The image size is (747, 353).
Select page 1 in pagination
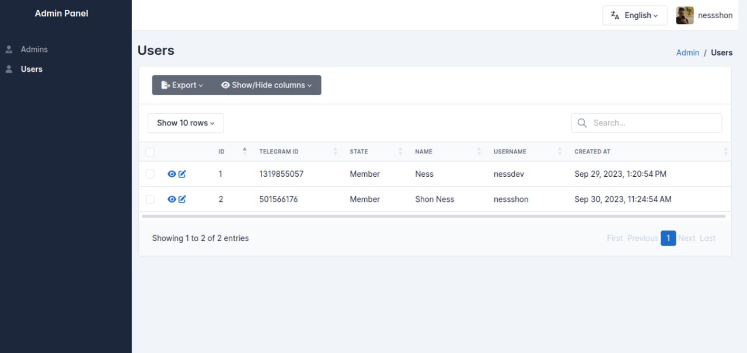point(668,238)
